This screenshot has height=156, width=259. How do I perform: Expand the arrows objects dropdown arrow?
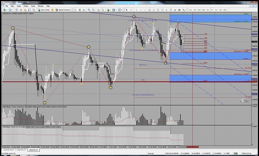pos(186,10)
